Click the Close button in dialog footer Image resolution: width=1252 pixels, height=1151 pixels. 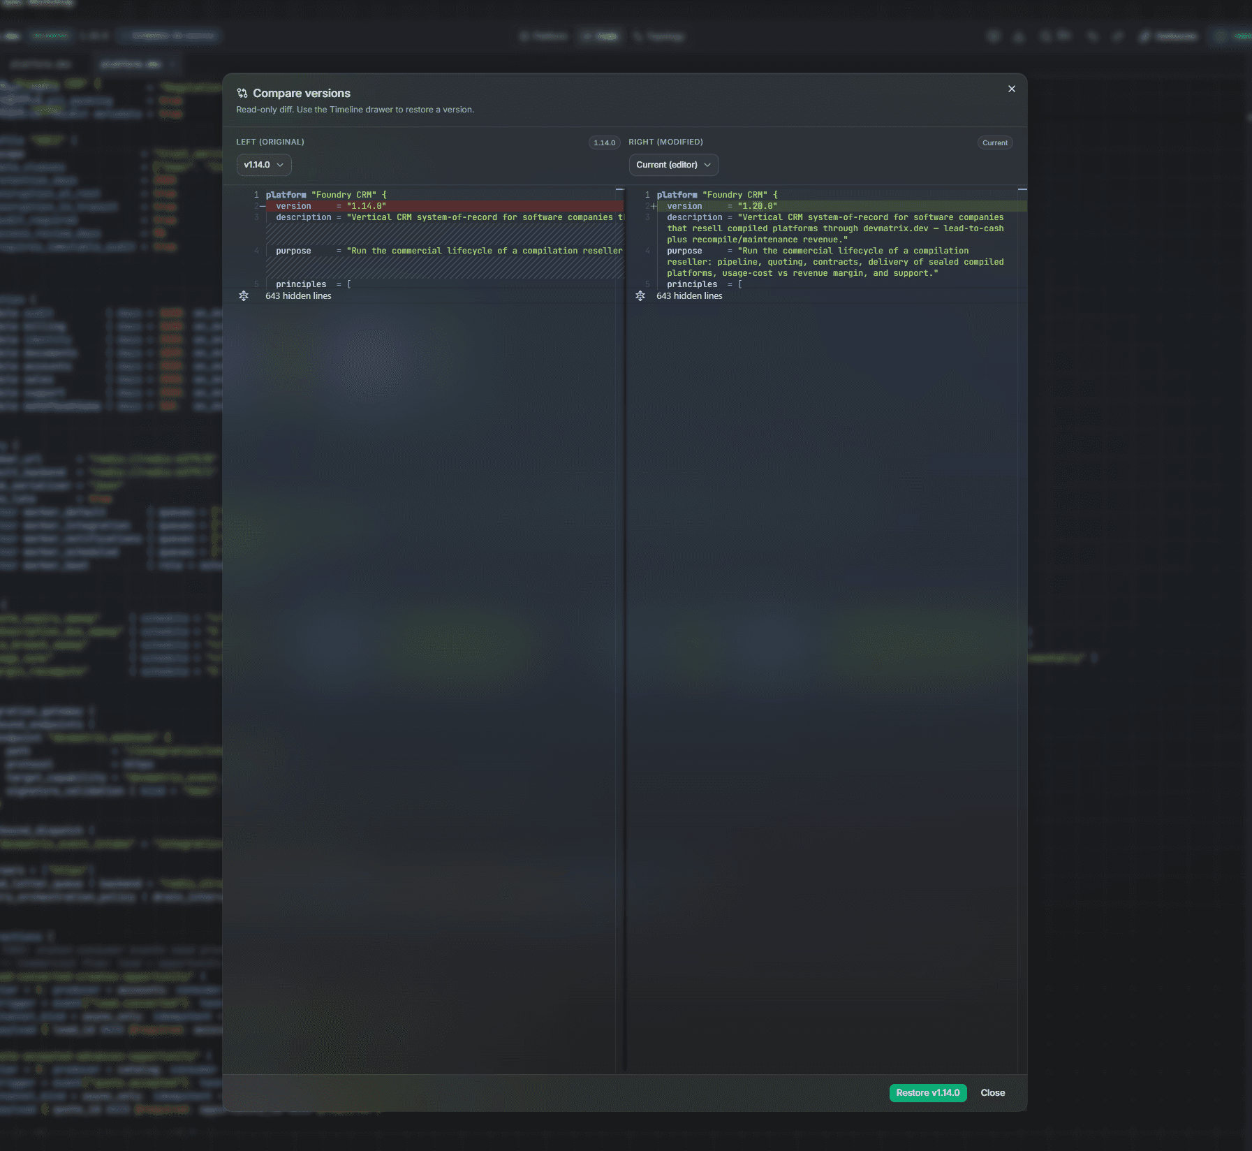click(993, 1093)
